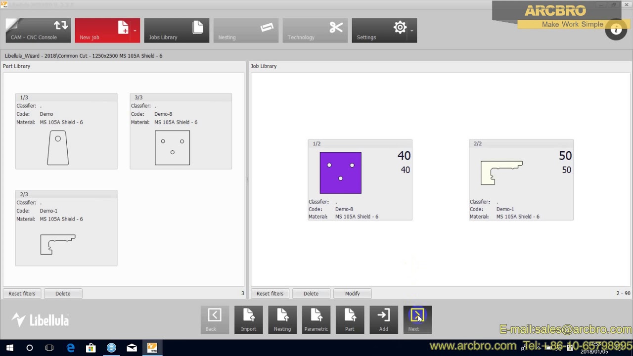Image resolution: width=633 pixels, height=356 pixels.
Task: Click the Add arrow icon
Action: (x=384, y=319)
